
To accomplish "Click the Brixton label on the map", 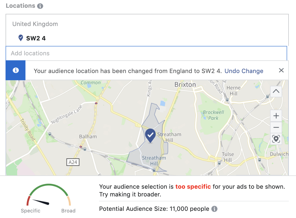I will click(185, 85).
